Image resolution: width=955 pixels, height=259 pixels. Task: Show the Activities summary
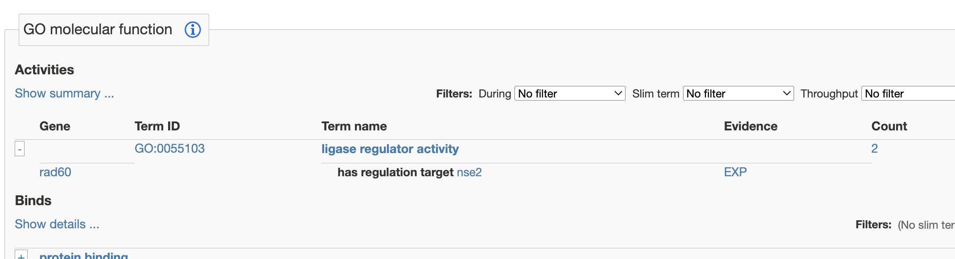(x=64, y=93)
